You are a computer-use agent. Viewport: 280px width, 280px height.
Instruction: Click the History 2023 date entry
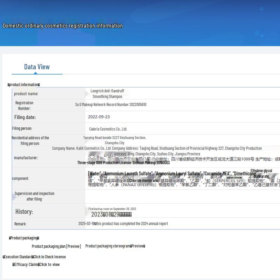click(111, 214)
